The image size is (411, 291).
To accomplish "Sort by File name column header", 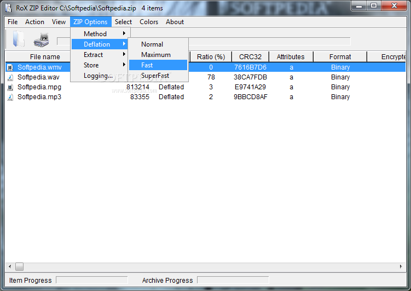I will (x=38, y=56).
